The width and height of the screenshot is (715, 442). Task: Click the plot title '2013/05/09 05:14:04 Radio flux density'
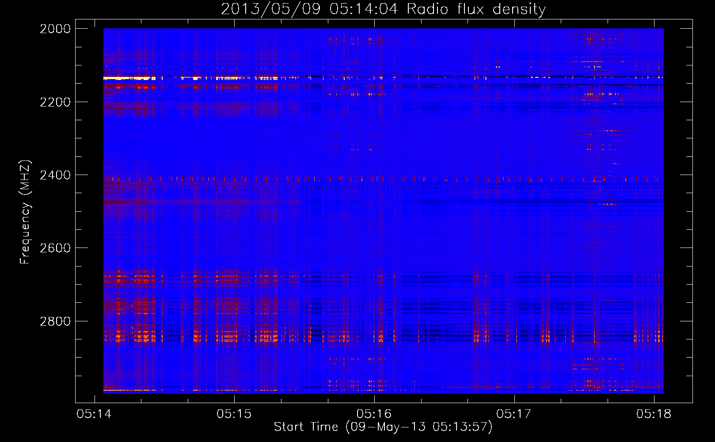pyautogui.click(x=383, y=9)
